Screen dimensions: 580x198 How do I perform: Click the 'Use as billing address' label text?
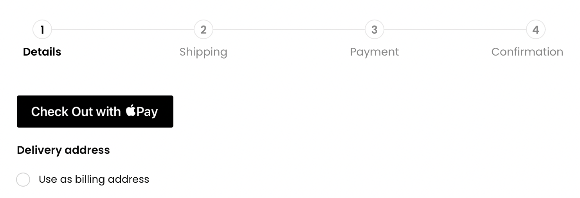click(94, 179)
